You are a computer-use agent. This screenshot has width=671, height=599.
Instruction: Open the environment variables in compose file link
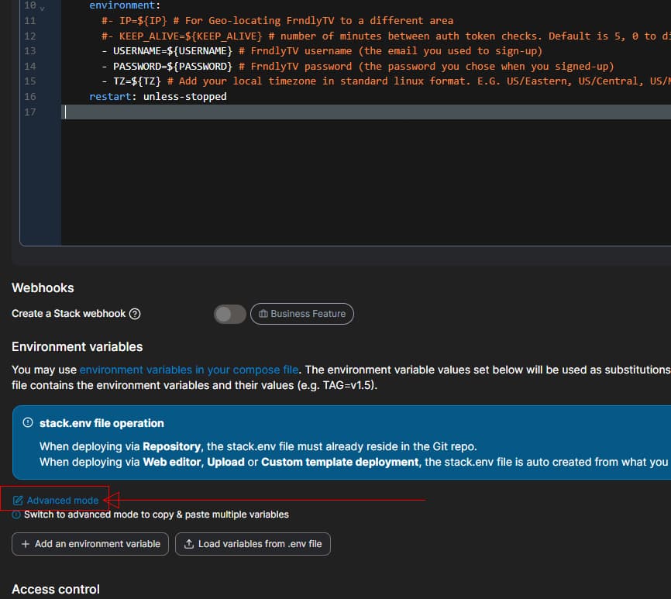(189, 370)
